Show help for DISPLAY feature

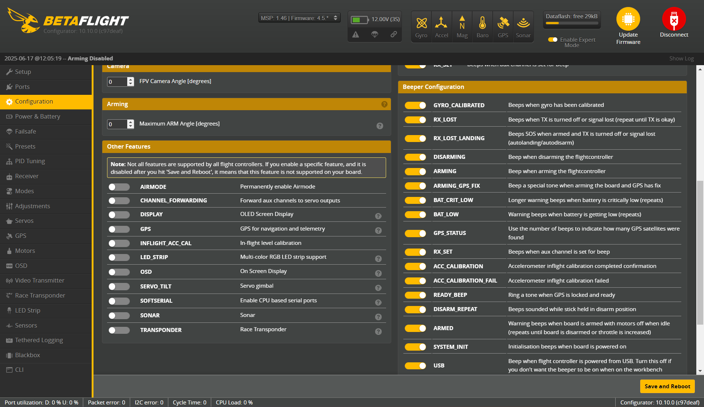(x=378, y=216)
